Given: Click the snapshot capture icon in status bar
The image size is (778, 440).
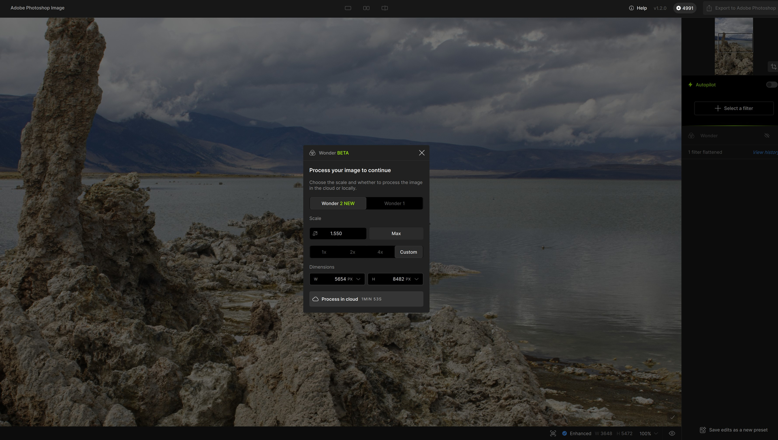Looking at the screenshot, I should [553, 434].
